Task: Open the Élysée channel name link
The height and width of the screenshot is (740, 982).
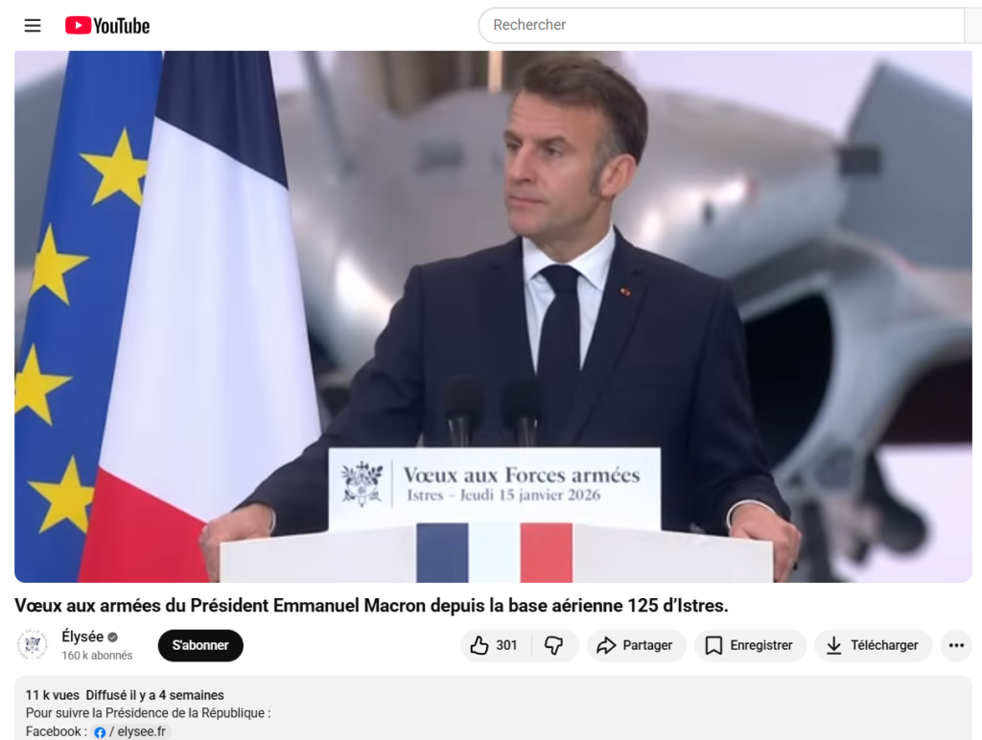Action: tap(82, 636)
